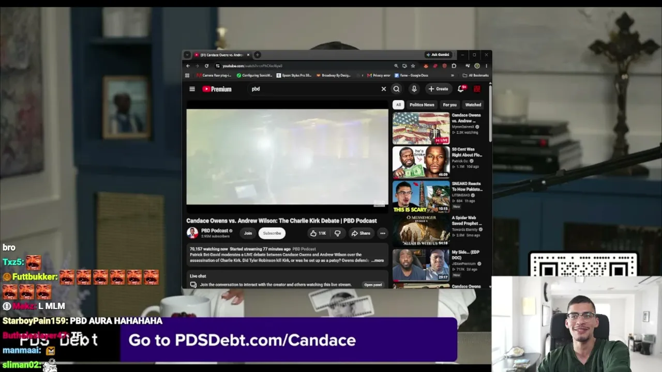The width and height of the screenshot is (662, 372).
Task: Start voice search with the microphone
Action: tap(414, 89)
